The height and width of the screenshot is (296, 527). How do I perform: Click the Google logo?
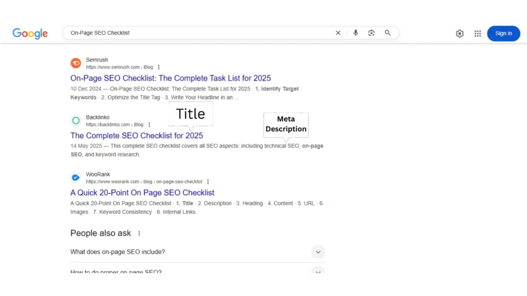point(30,33)
